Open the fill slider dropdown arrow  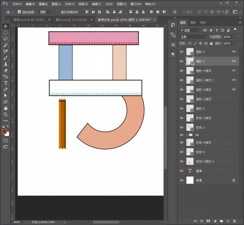234,43
